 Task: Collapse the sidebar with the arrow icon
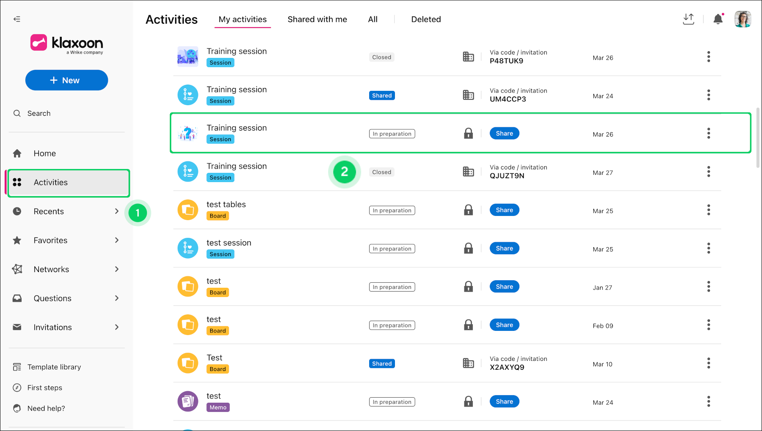(17, 19)
